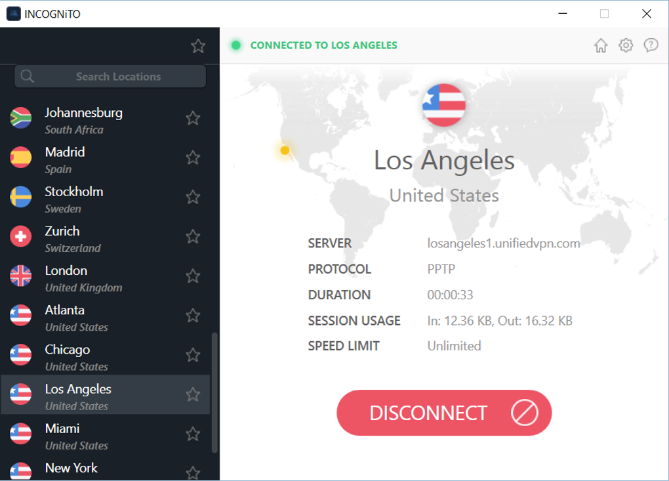This screenshot has width=669, height=481.
Task: Select New York location name
Action: (x=71, y=468)
